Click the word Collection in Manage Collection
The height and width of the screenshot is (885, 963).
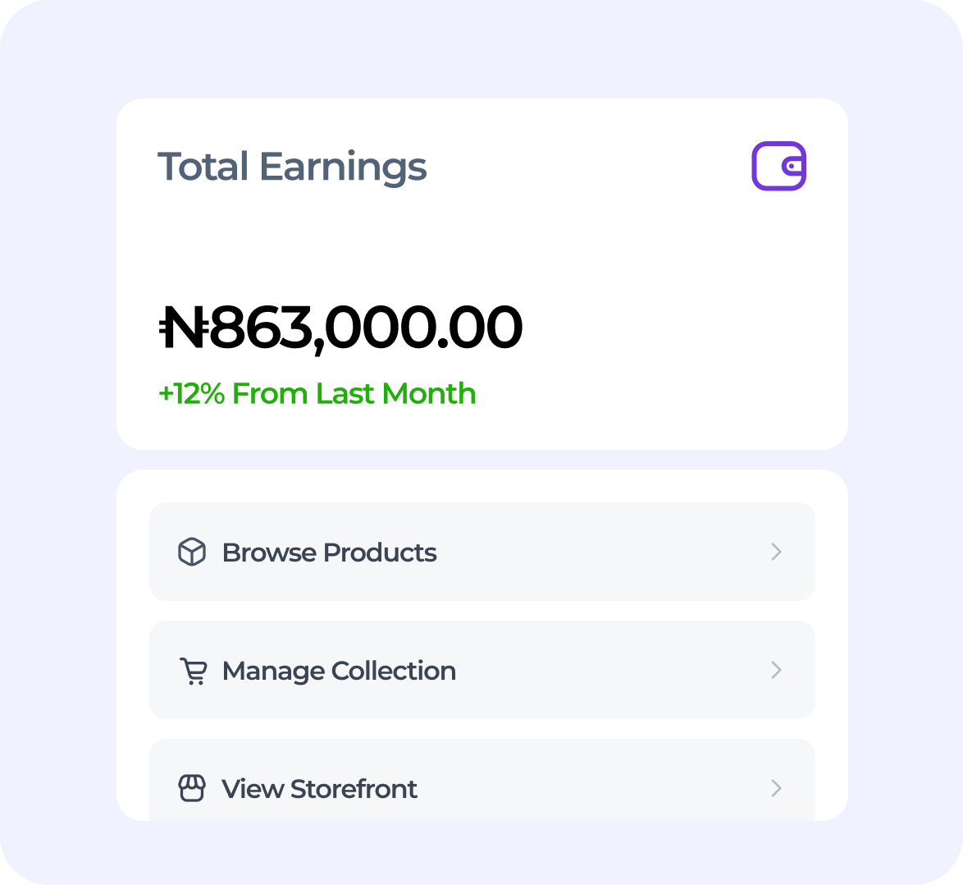tap(393, 671)
